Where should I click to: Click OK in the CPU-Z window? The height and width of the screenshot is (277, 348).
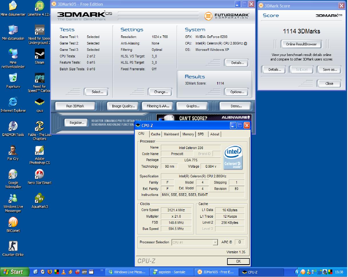(238, 261)
